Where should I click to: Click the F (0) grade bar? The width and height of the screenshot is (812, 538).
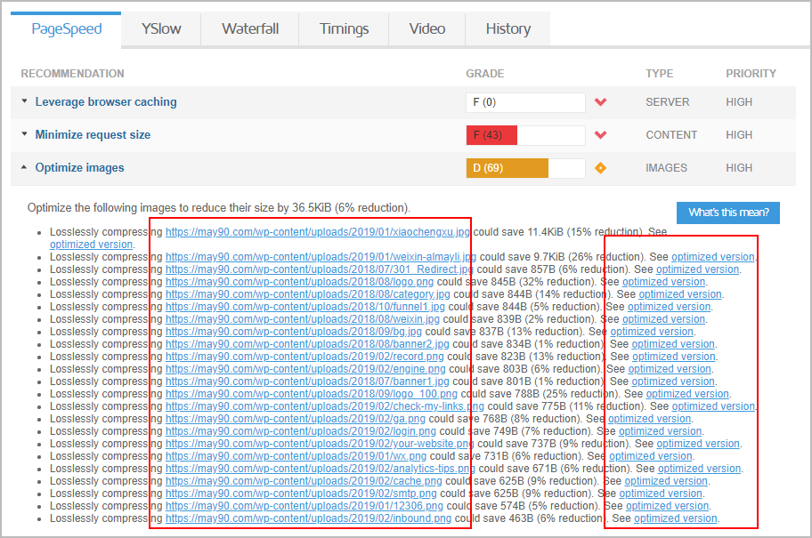pyautogui.click(x=525, y=102)
